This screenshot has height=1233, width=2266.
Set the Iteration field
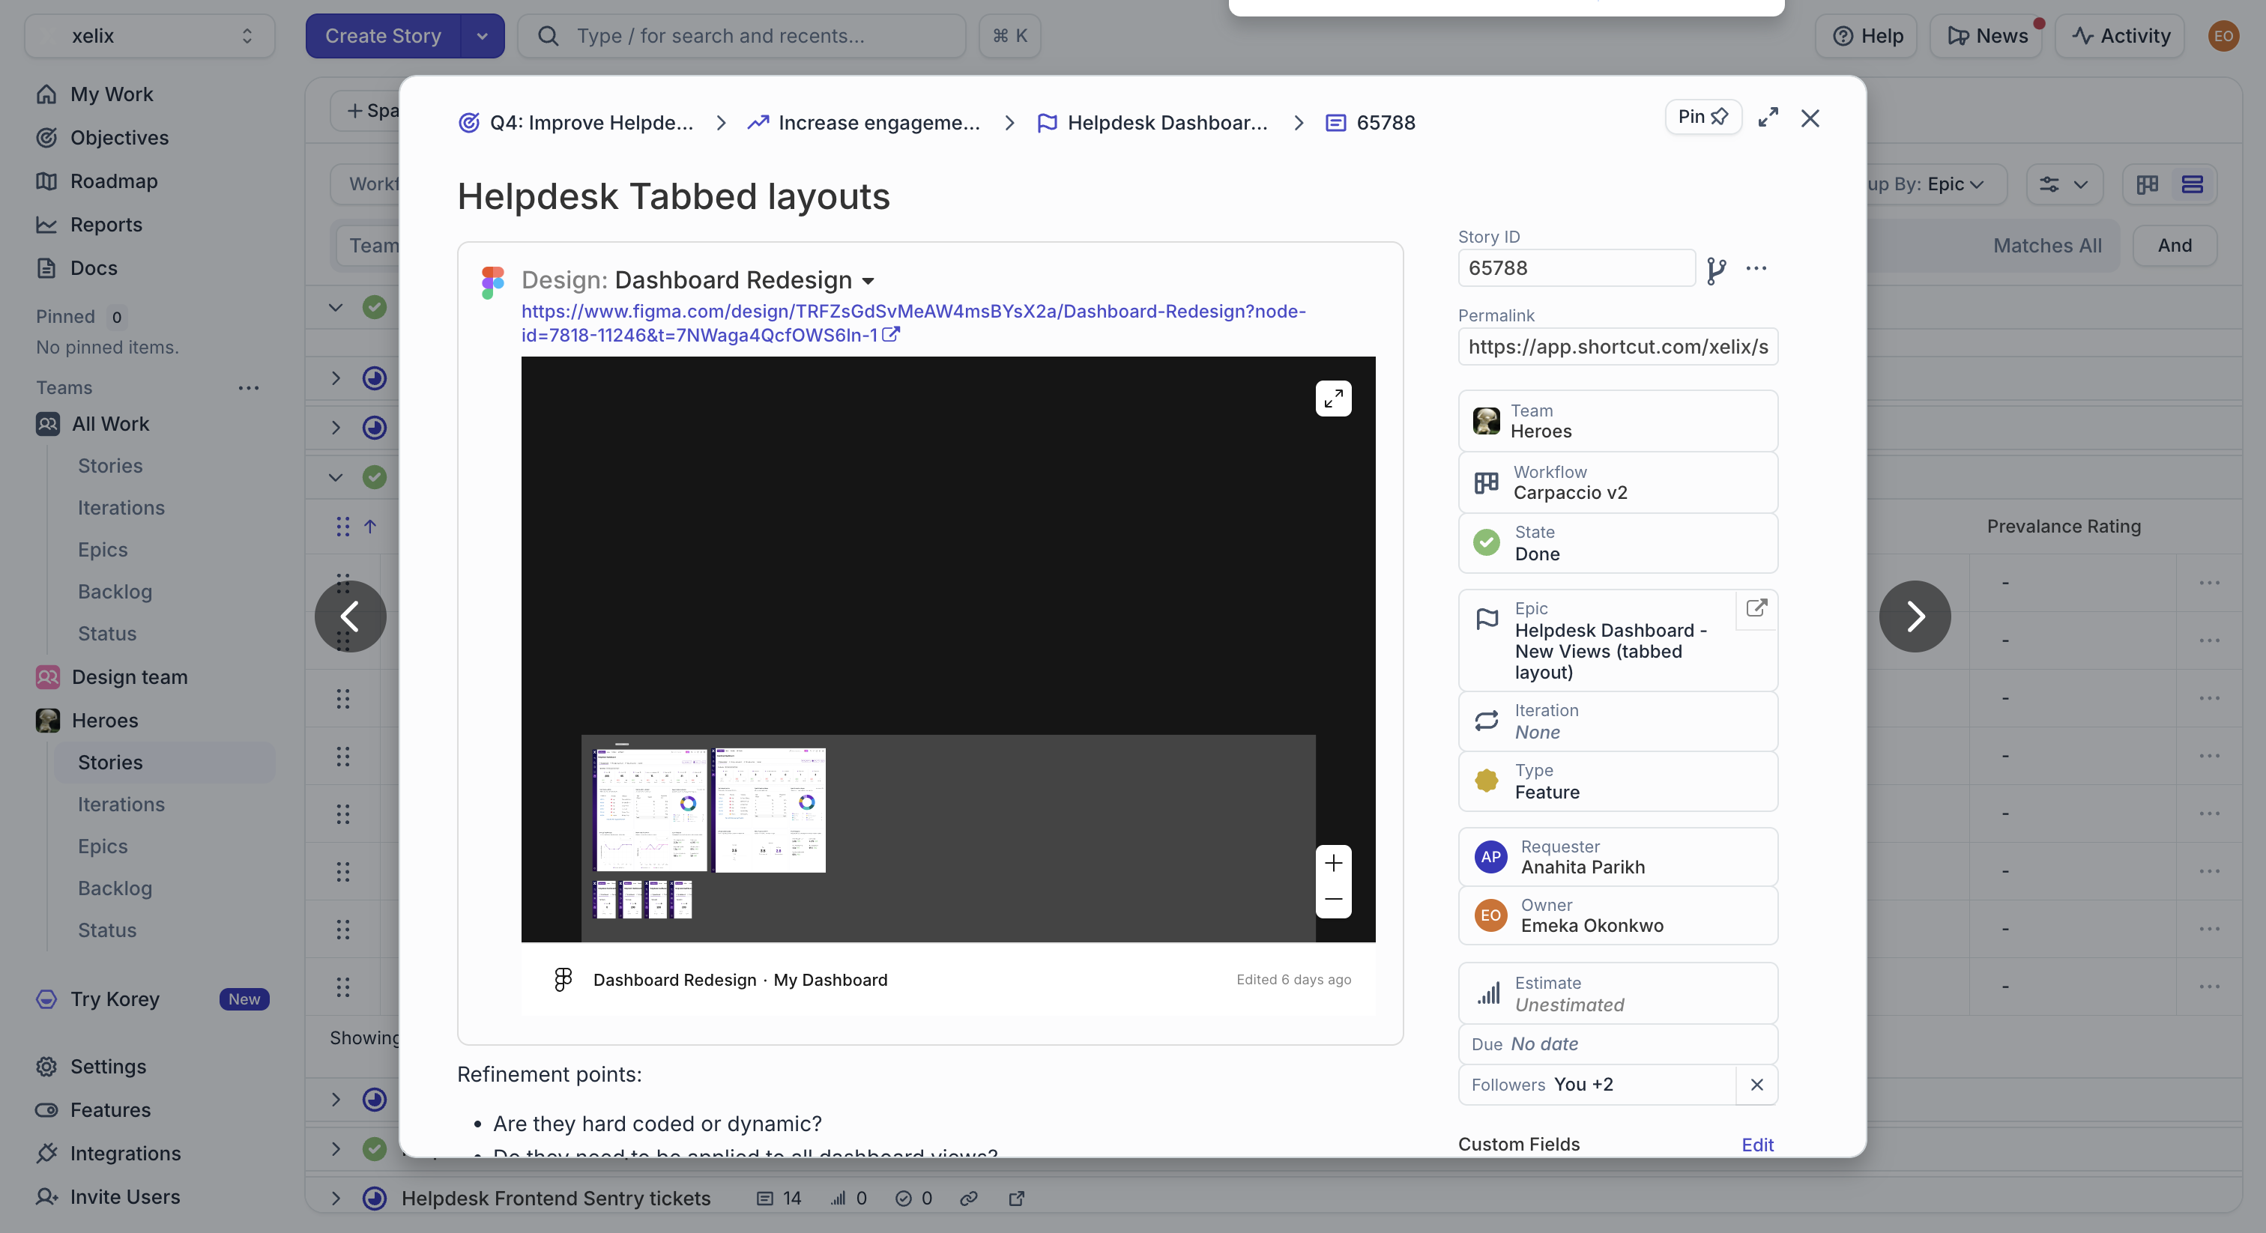tap(1617, 721)
